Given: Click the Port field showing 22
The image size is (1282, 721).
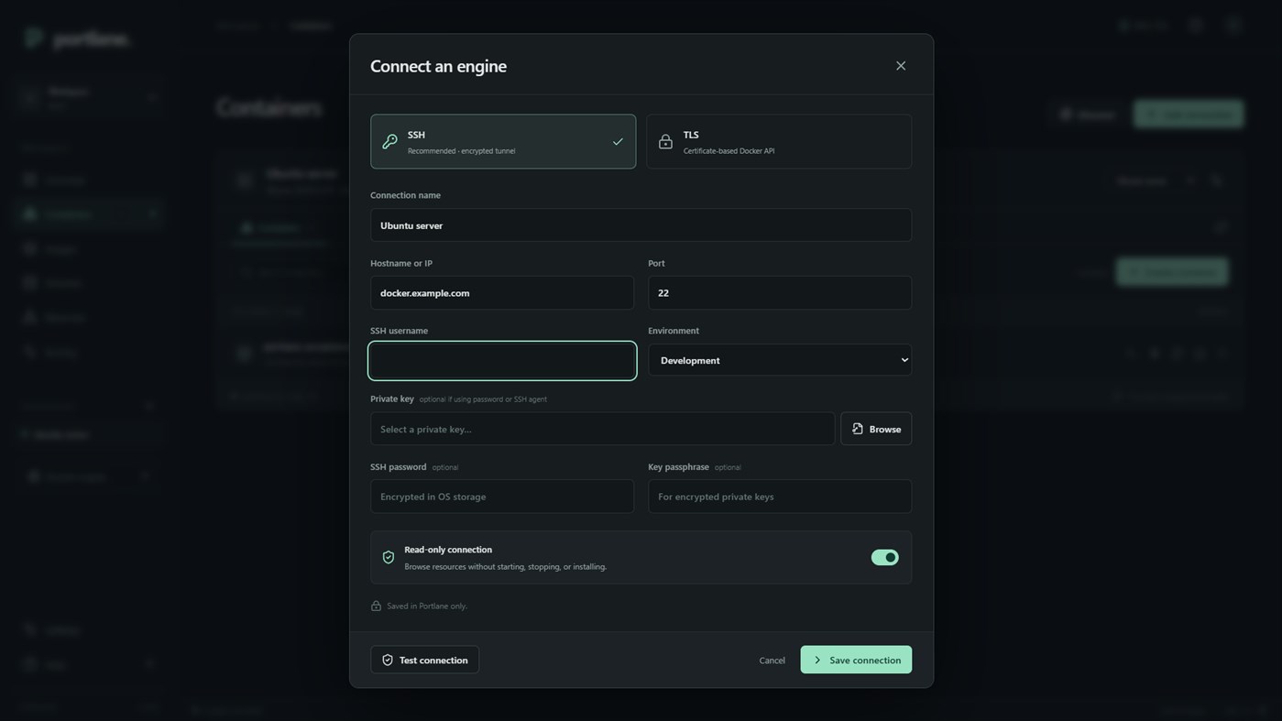Looking at the screenshot, I should point(780,293).
